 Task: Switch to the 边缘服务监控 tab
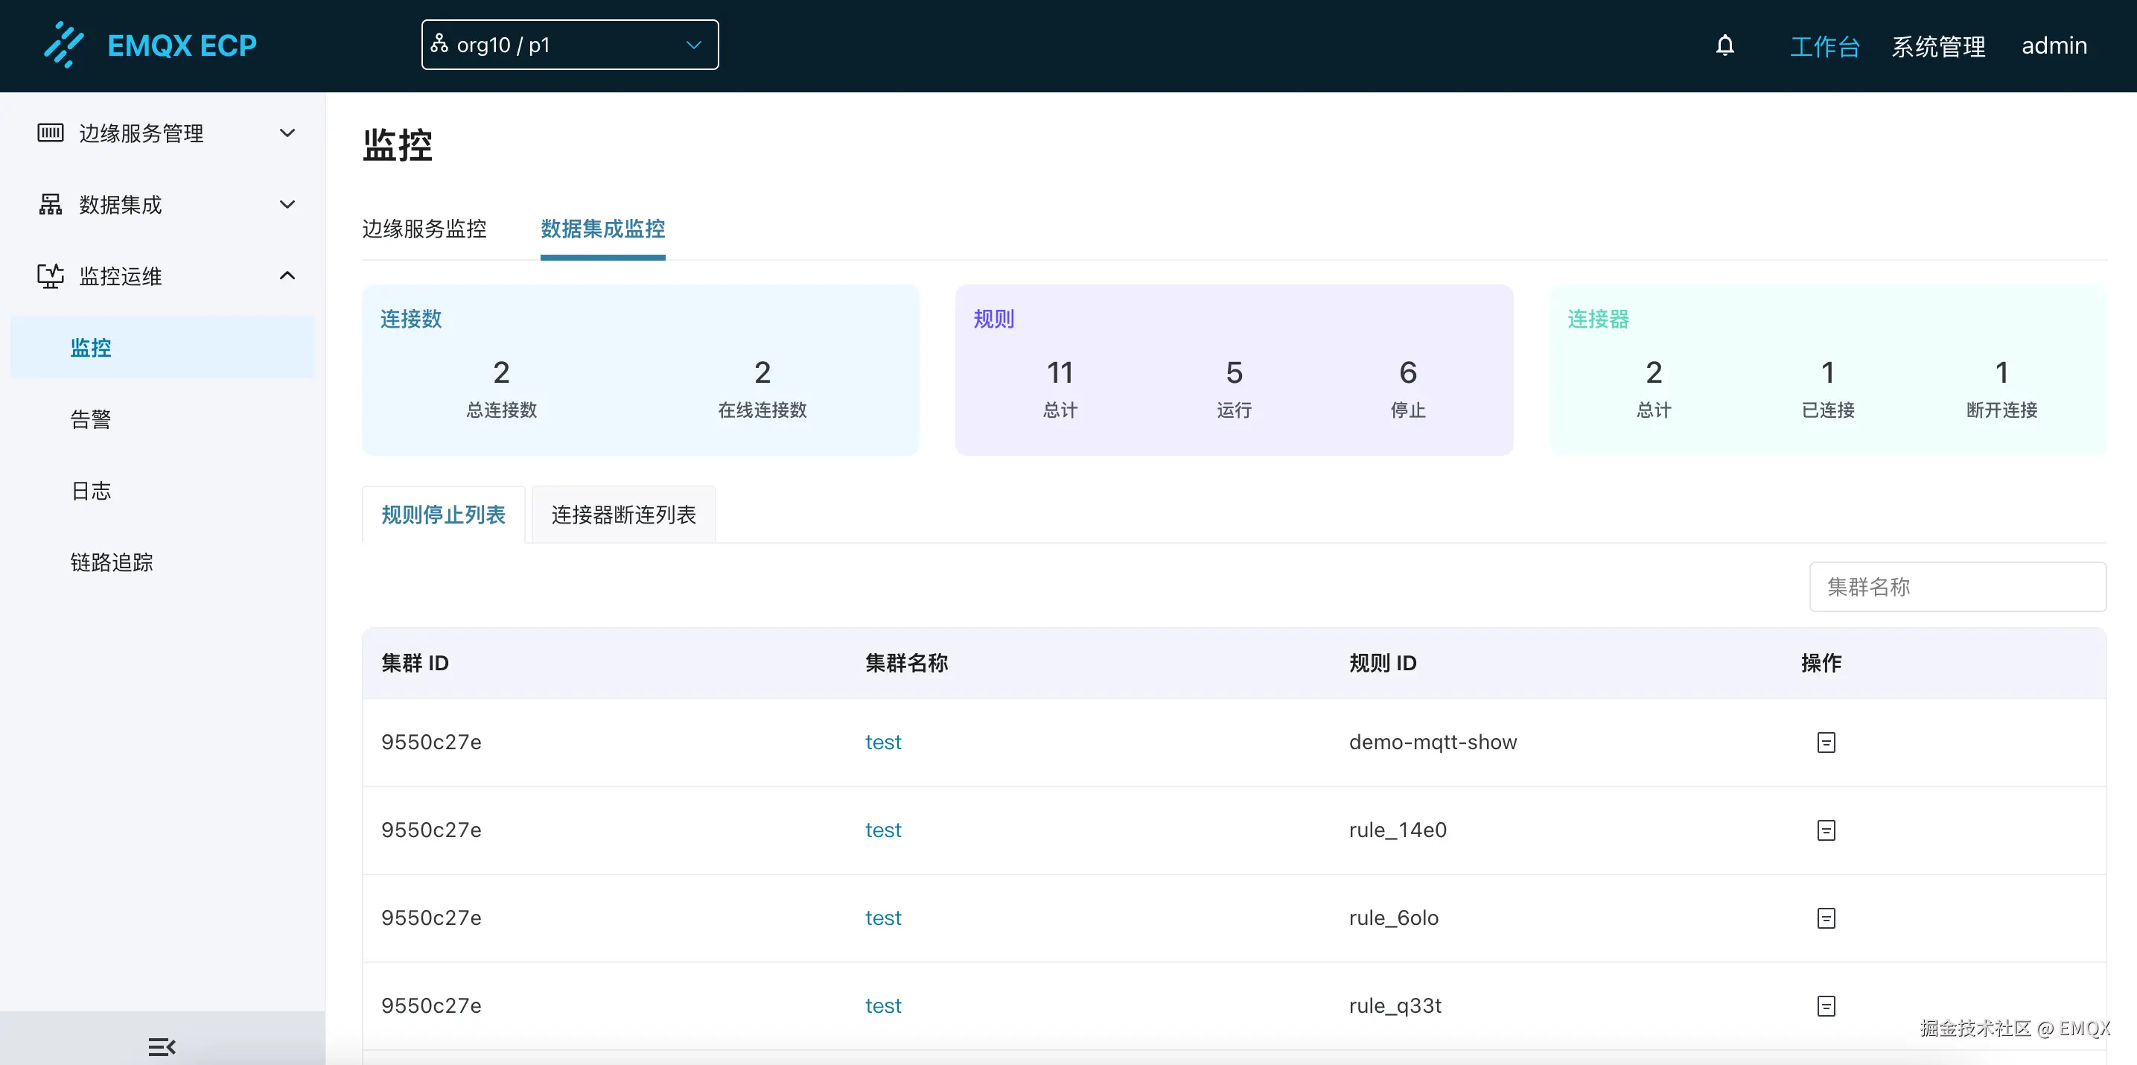pos(424,229)
